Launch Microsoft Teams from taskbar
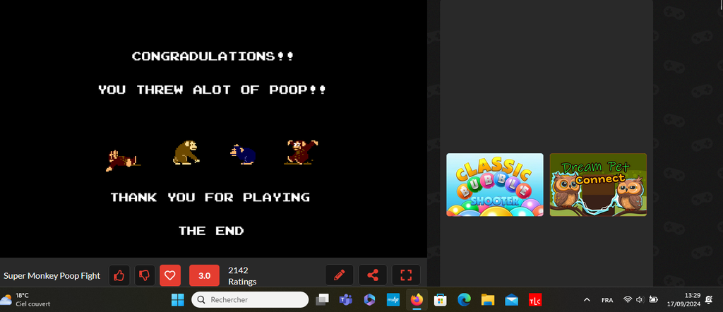Screen dimensions: 723x312 click(x=345, y=300)
